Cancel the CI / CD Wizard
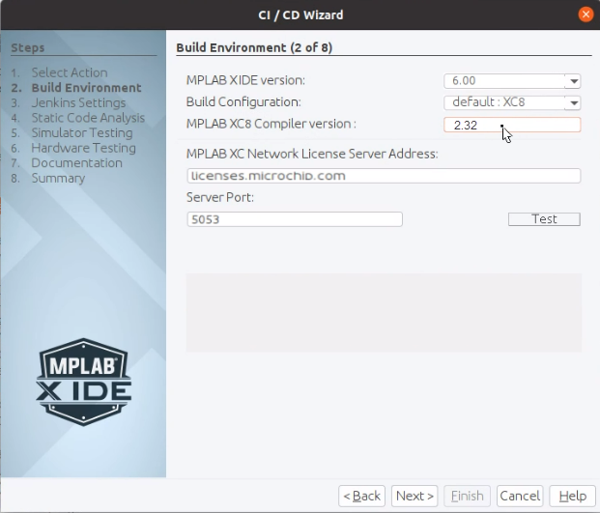 click(520, 496)
